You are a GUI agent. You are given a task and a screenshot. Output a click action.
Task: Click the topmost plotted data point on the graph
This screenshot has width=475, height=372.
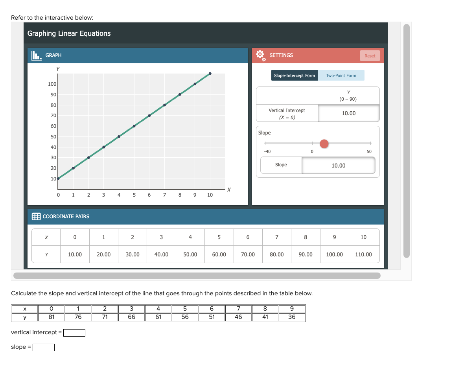pos(210,73)
